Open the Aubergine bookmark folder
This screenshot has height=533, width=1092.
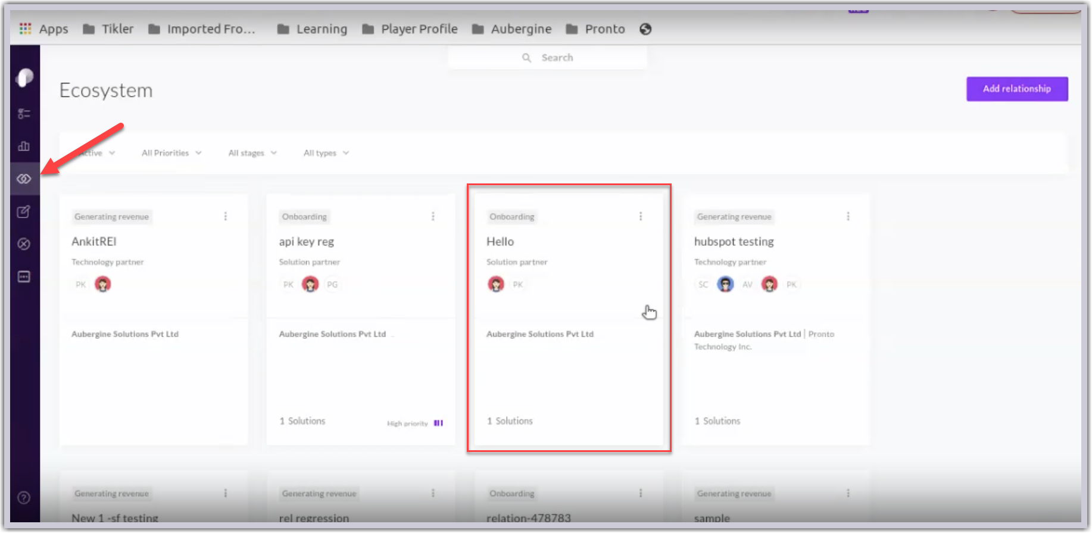pyautogui.click(x=511, y=29)
